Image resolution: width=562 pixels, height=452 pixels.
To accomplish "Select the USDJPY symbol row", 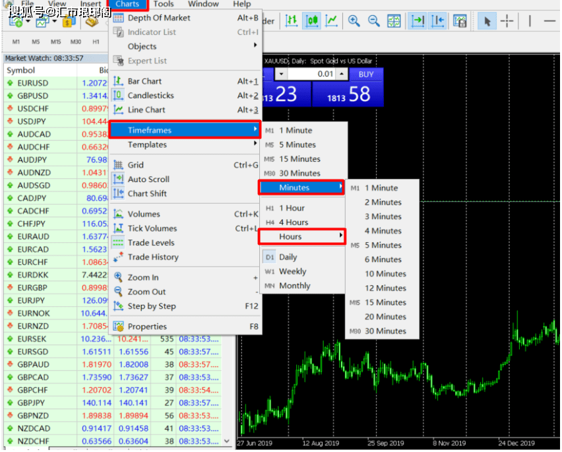I will pyautogui.click(x=57, y=121).
